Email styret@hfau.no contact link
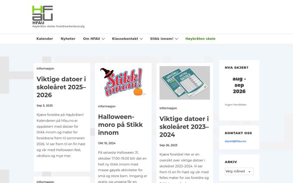 pos(236,141)
